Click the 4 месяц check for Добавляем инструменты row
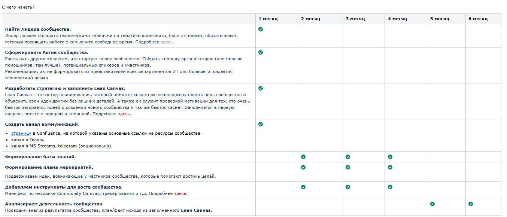Image resolution: width=507 pixels, height=217 pixels. click(390, 187)
